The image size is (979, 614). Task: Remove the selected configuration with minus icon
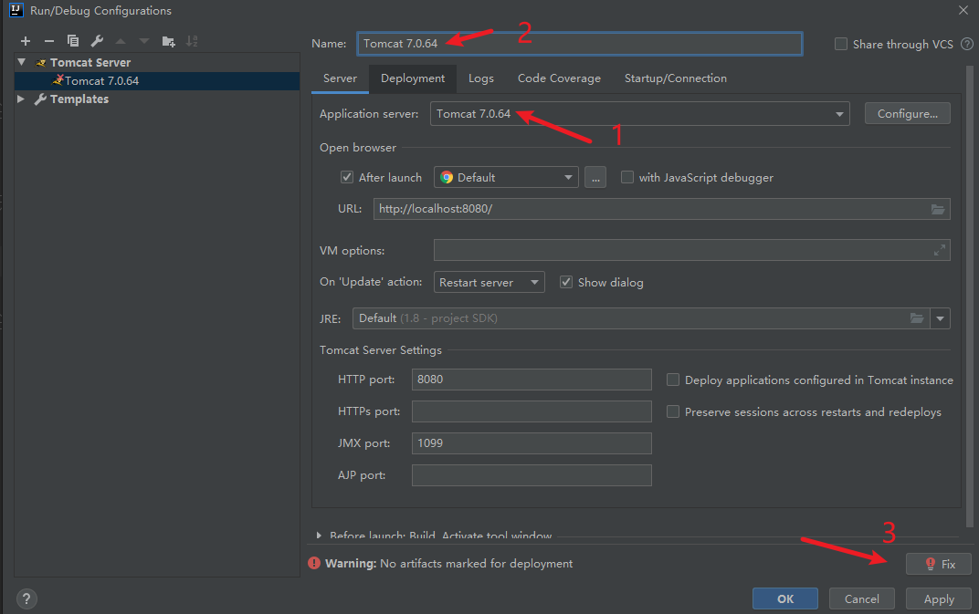(48, 41)
